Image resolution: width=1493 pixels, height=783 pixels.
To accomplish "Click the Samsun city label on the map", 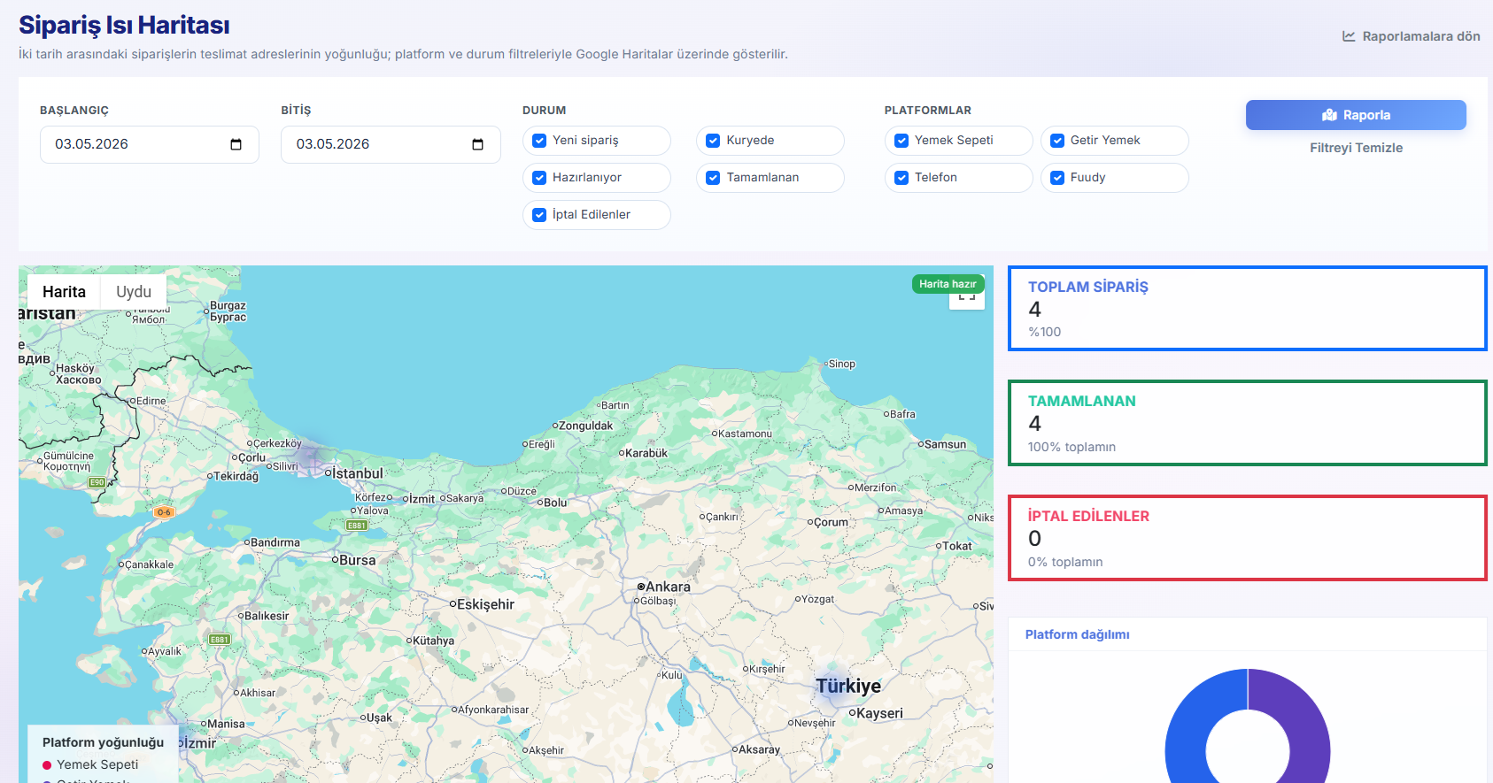I will click(x=945, y=444).
